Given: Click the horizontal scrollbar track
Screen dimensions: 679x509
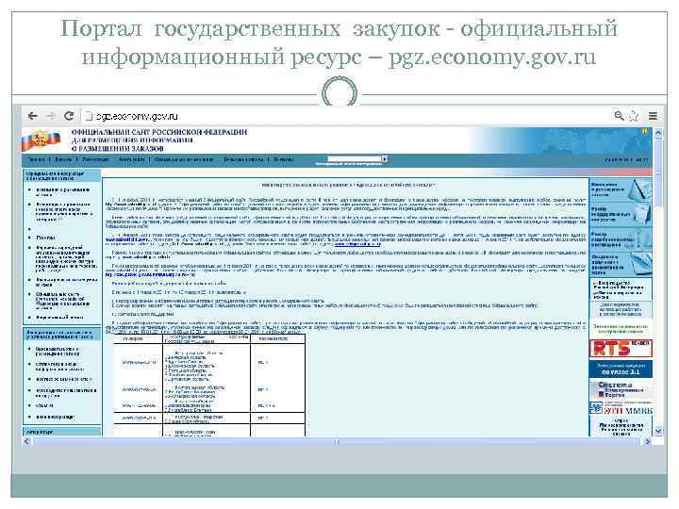Looking at the screenshot, I should tap(337, 441).
